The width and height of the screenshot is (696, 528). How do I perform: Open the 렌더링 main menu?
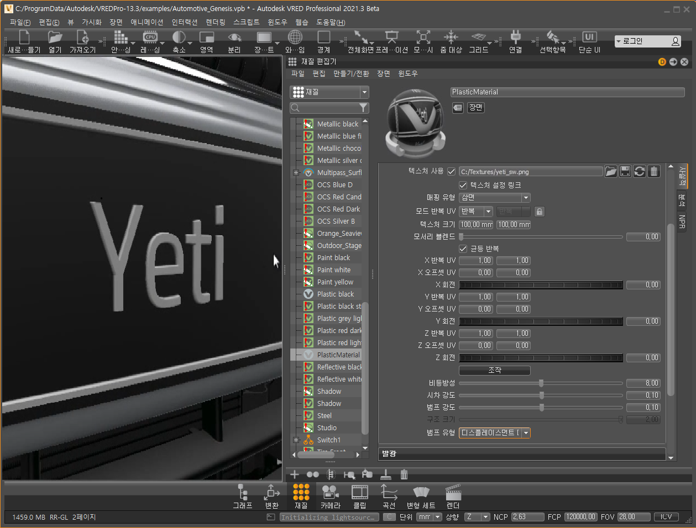pyautogui.click(x=216, y=22)
